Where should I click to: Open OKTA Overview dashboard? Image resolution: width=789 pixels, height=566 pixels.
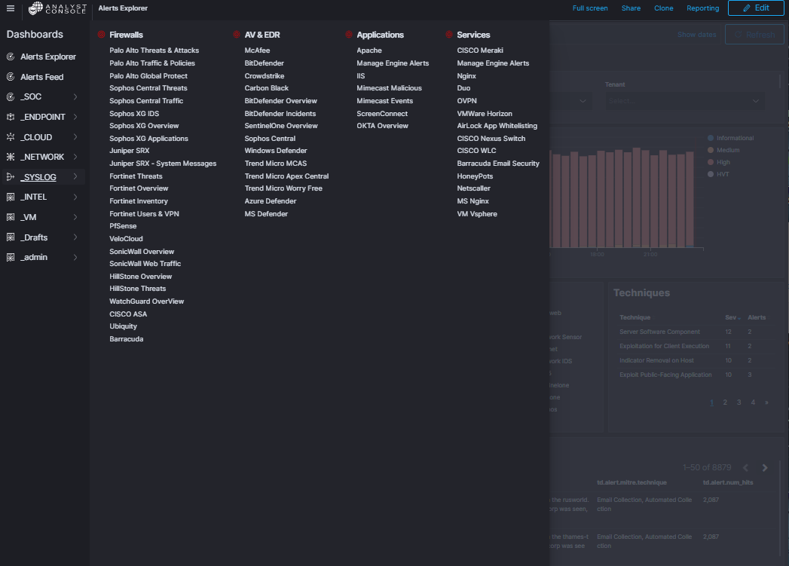click(382, 126)
